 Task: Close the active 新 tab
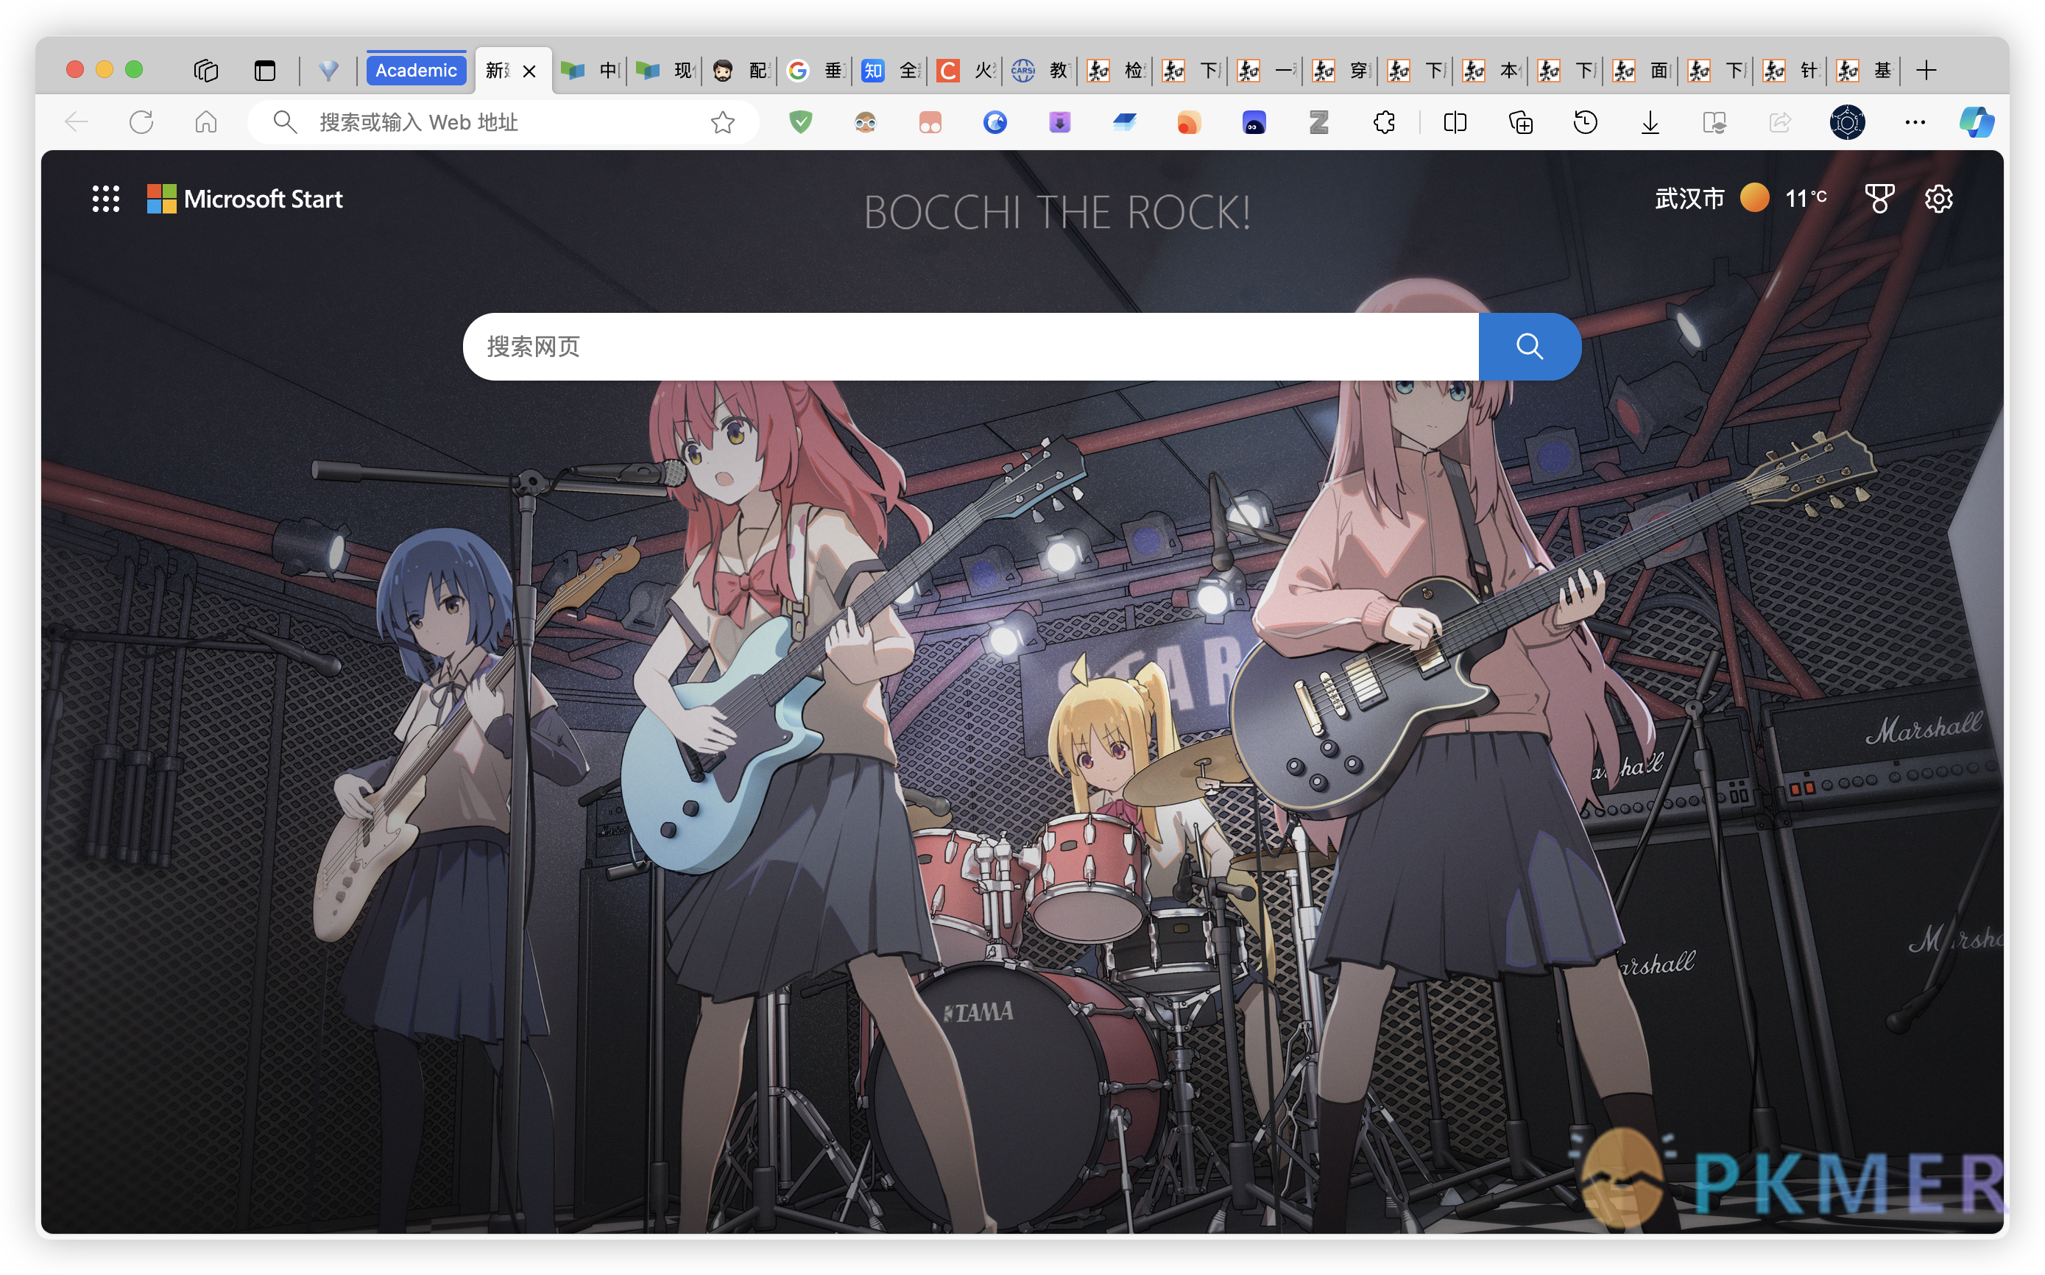tap(529, 71)
